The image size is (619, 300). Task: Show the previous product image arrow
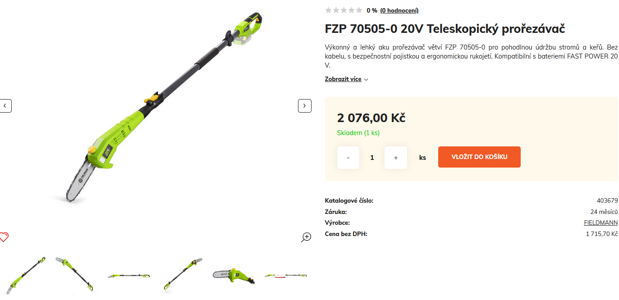[5, 106]
